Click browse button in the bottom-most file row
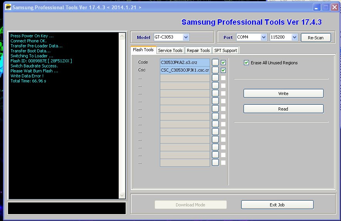Screen dimensions: 341x221 tap(215, 162)
